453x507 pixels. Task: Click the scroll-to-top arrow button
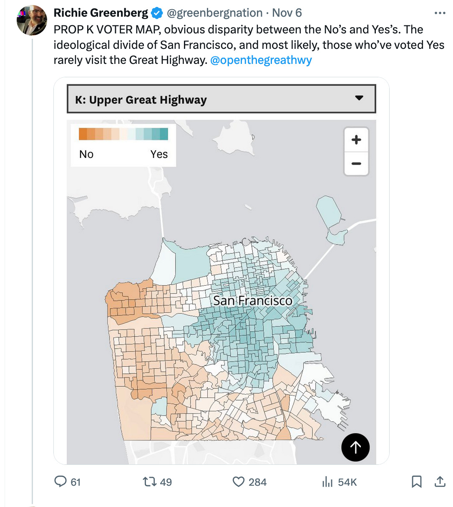click(x=355, y=447)
